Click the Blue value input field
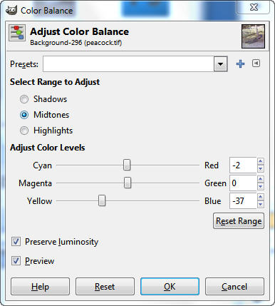275x306 pixels. pyautogui.click(x=243, y=201)
